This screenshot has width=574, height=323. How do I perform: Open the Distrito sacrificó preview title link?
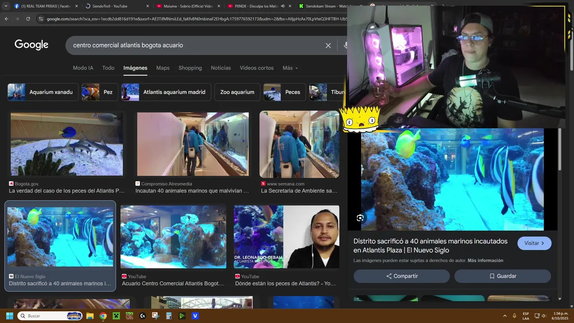430,246
